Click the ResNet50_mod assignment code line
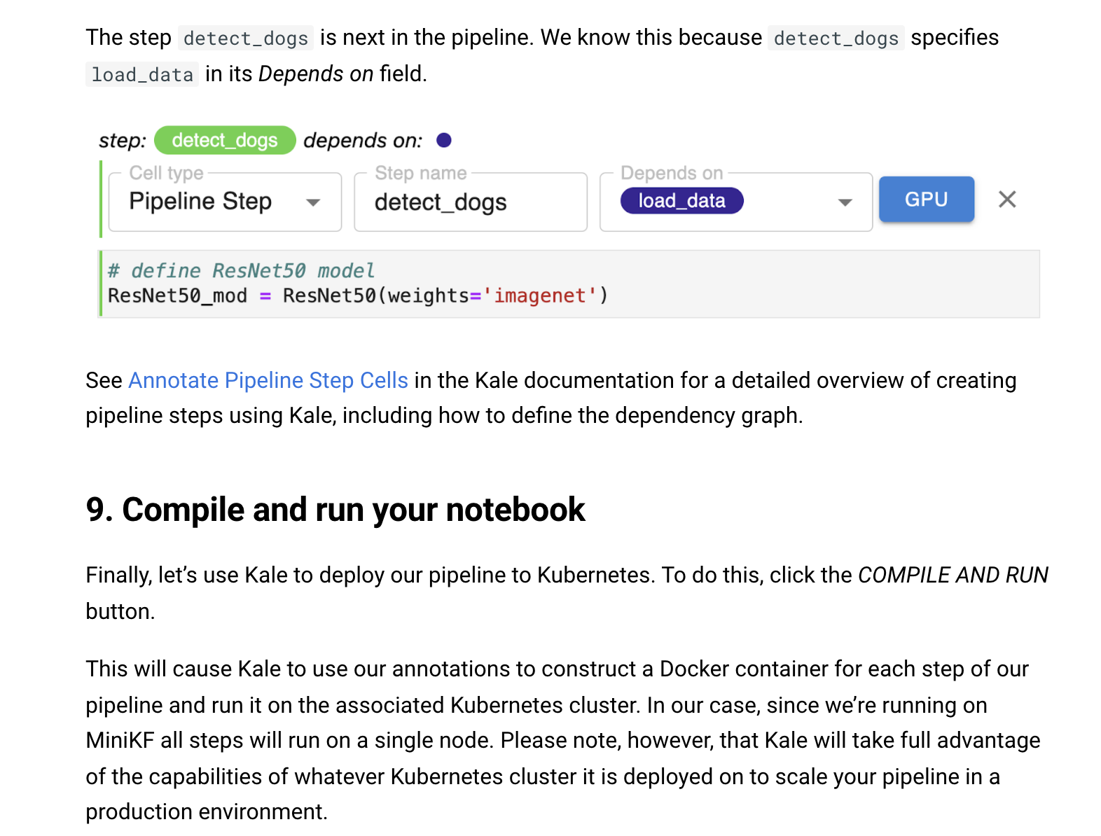Screen dimensions: 1101x836 (x=357, y=296)
